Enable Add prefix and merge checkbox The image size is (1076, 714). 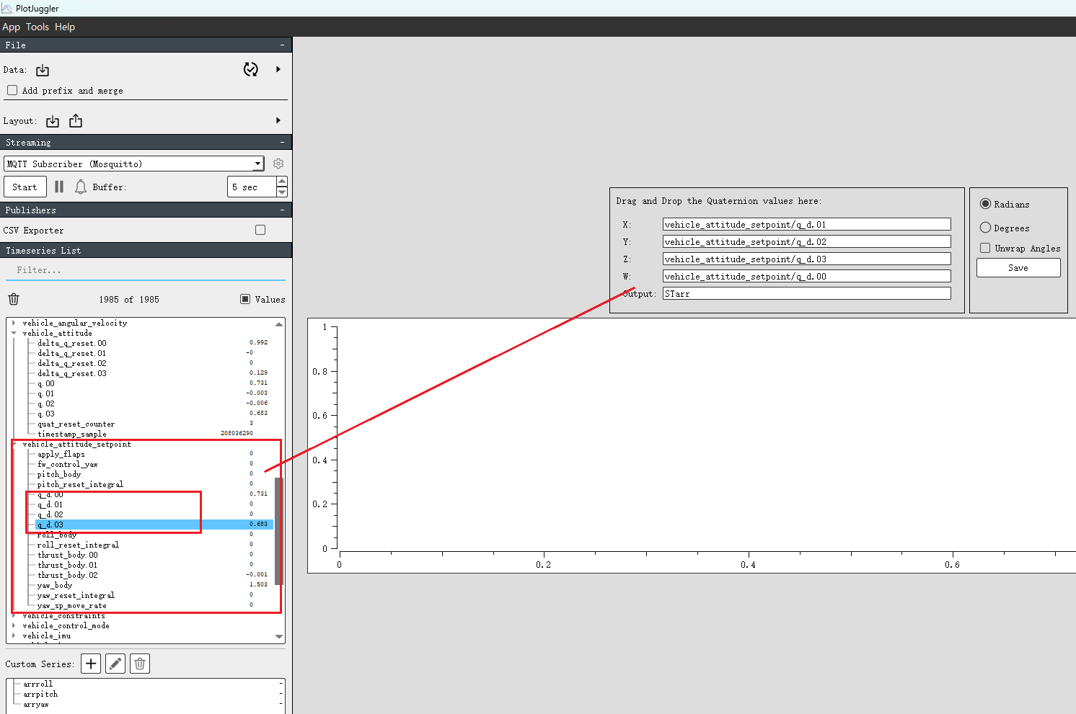click(12, 90)
